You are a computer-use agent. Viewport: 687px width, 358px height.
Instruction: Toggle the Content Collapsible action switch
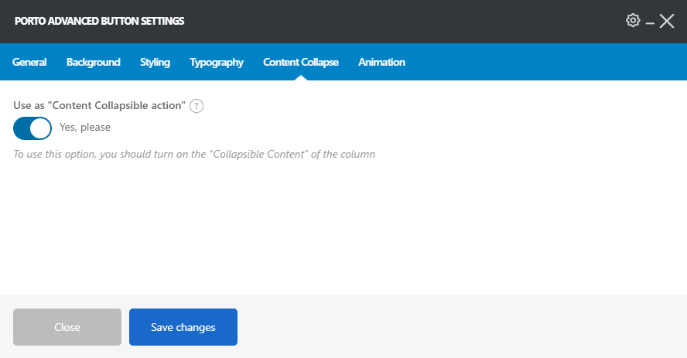pos(32,128)
